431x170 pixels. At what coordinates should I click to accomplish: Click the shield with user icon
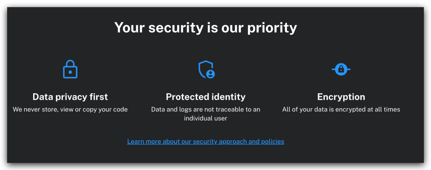click(206, 69)
